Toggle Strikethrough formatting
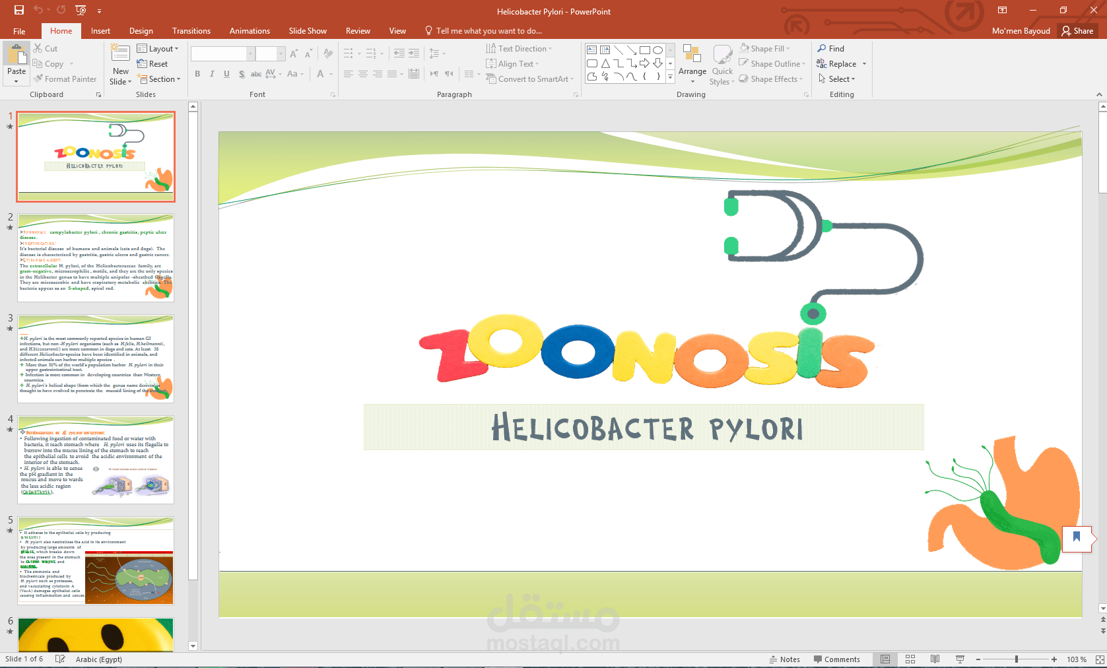The height and width of the screenshot is (668, 1107). pos(256,74)
